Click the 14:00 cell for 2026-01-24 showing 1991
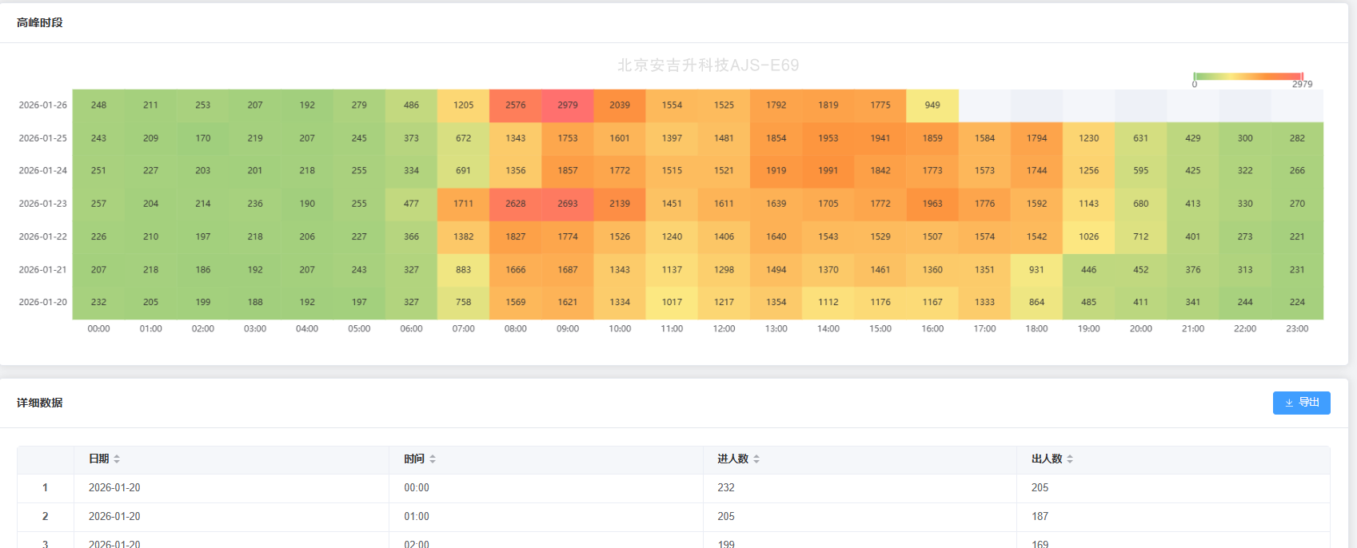 [x=828, y=171]
